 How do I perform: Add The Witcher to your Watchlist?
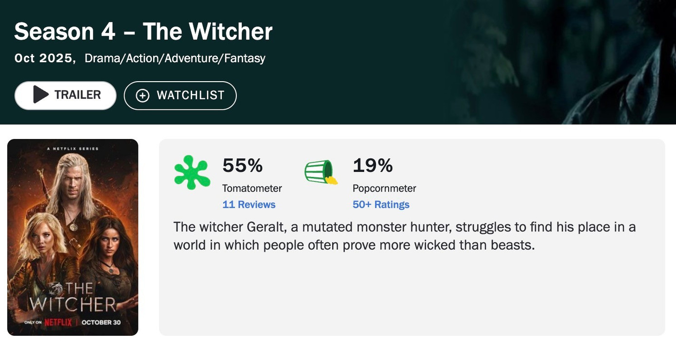[x=180, y=94]
